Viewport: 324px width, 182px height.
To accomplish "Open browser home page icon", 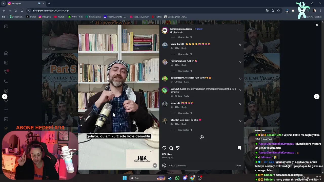I will coord(22,11).
